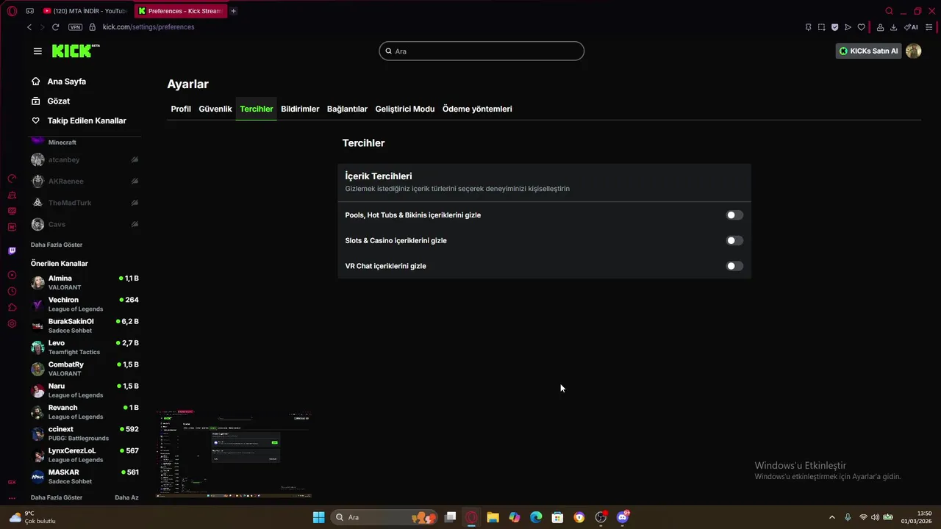Expand followed channels with Daha Fazla Göster

(x=57, y=245)
